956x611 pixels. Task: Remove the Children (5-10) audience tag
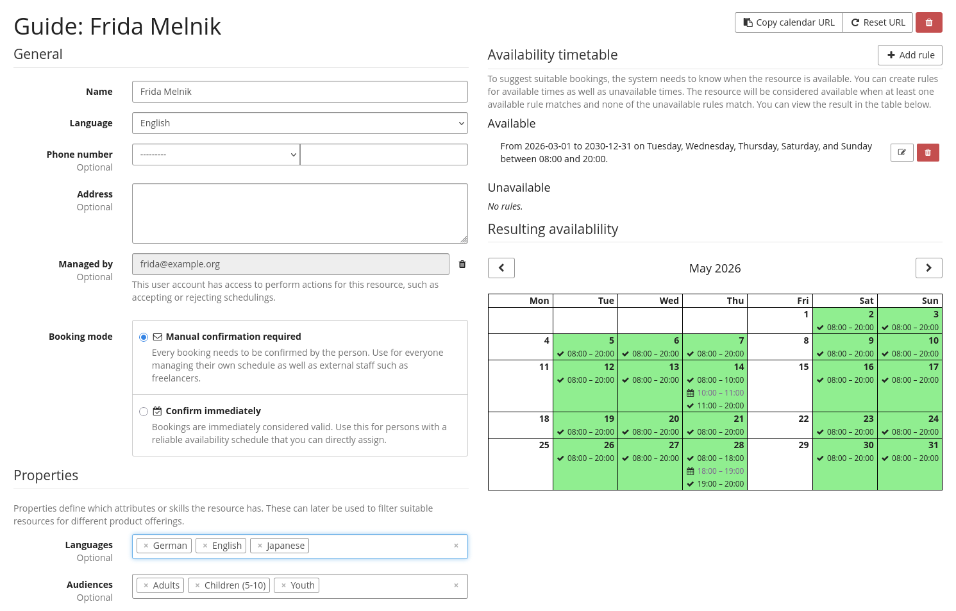(197, 585)
